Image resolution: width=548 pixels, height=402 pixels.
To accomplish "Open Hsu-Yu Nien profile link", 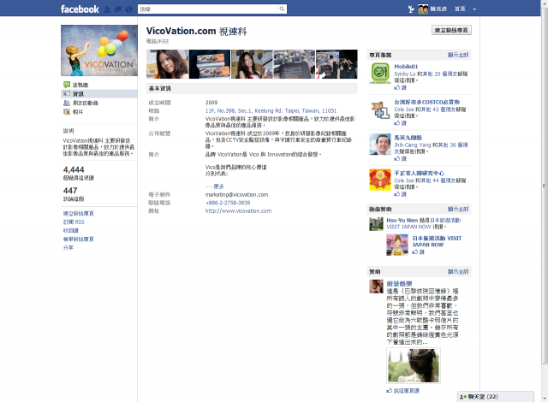I will click(x=402, y=221).
